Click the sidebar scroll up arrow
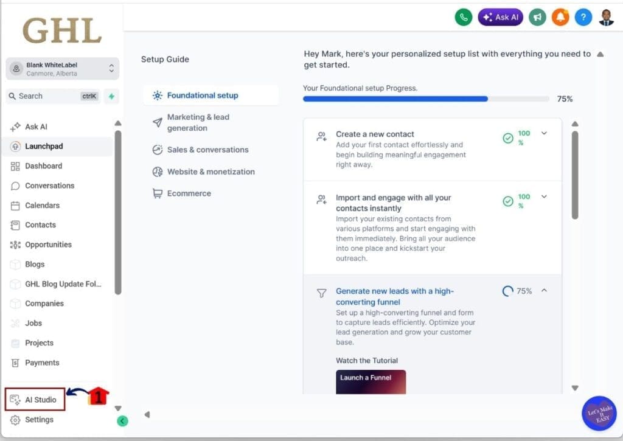The width and height of the screenshot is (623, 441). 118,123
